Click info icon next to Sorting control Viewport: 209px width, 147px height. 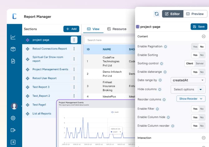coord(162,63)
